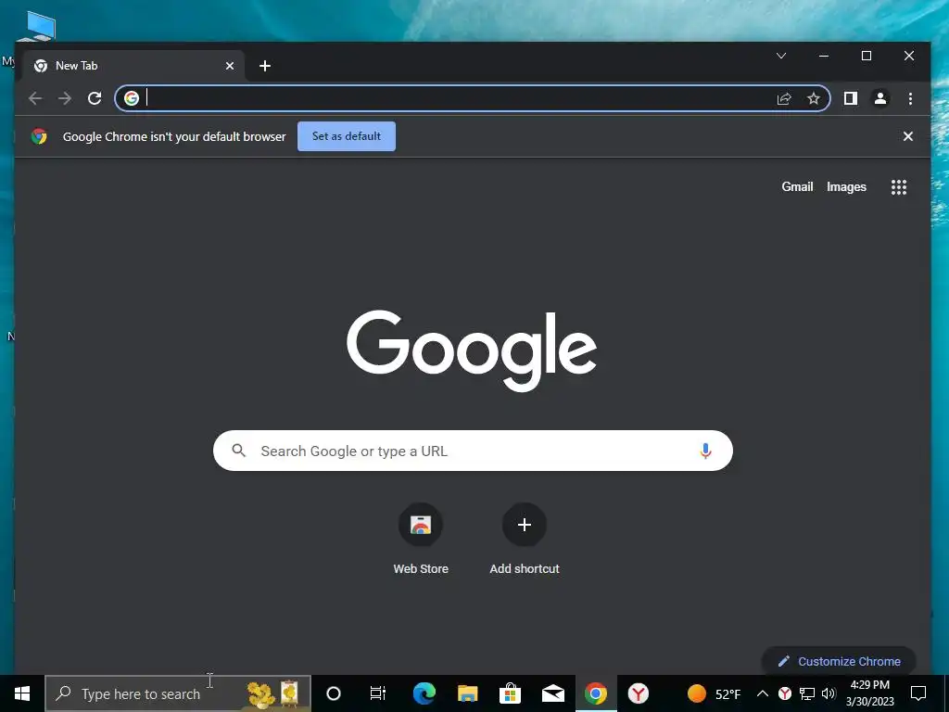949x712 pixels.
Task: Click the forward navigation arrow
Action: [65, 98]
